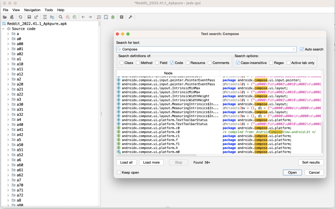The height and width of the screenshot is (209, 335).
Task: Uncheck the Code search definition checkbox
Action: tap(172, 63)
